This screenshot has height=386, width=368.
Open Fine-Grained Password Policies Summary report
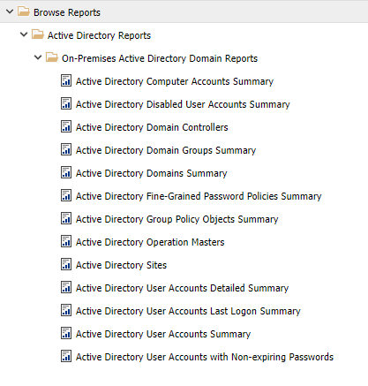(x=199, y=196)
